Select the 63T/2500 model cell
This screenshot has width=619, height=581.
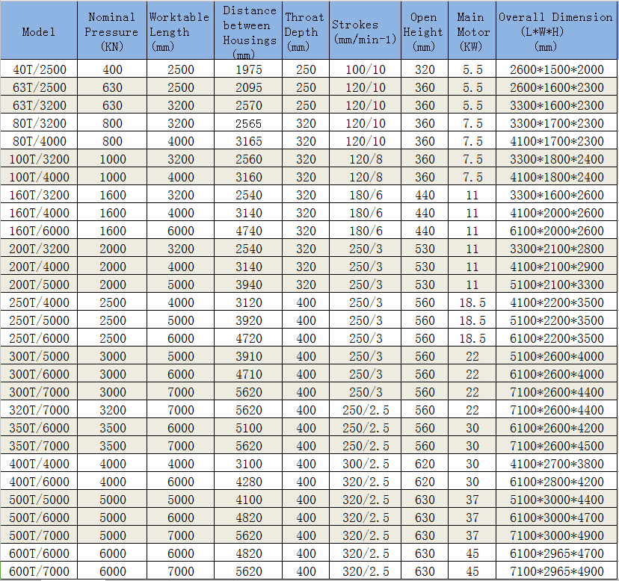(x=40, y=87)
